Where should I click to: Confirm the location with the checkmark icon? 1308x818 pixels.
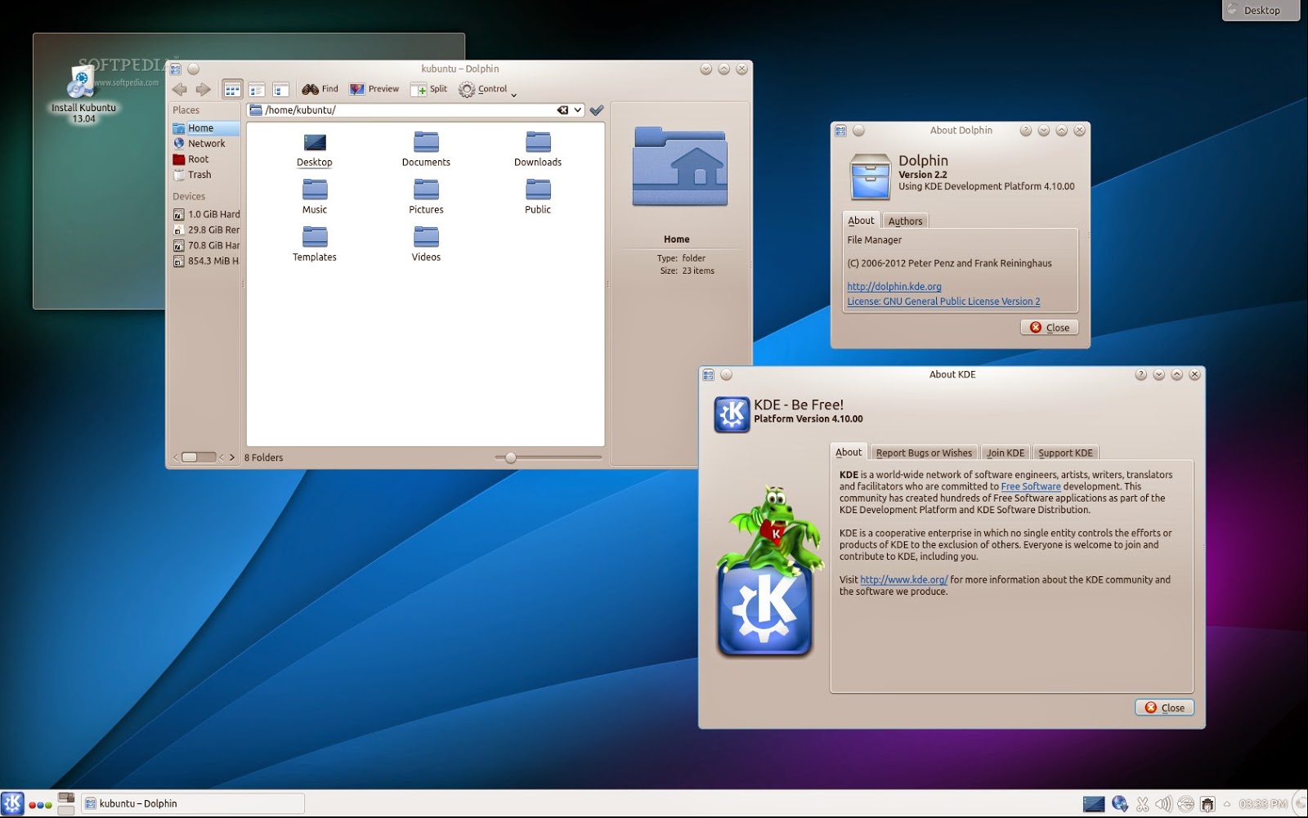(x=597, y=110)
